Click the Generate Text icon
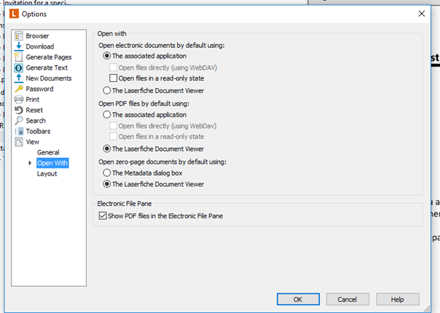The height and width of the screenshot is (313, 440). click(x=18, y=68)
